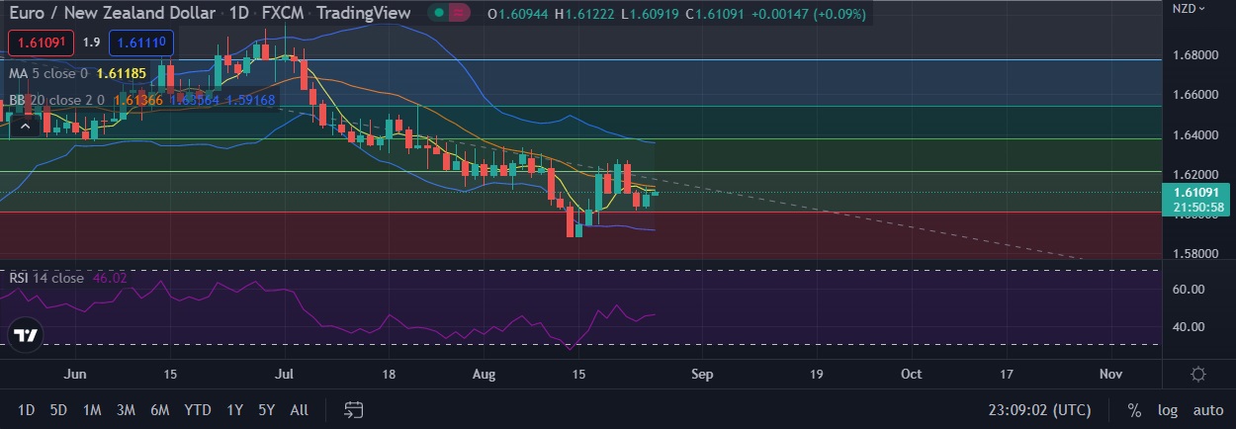The width and height of the screenshot is (1236, 429).
Task: Click the change value +0.00147 (+0.09%)
Action: tap(810, 15)
